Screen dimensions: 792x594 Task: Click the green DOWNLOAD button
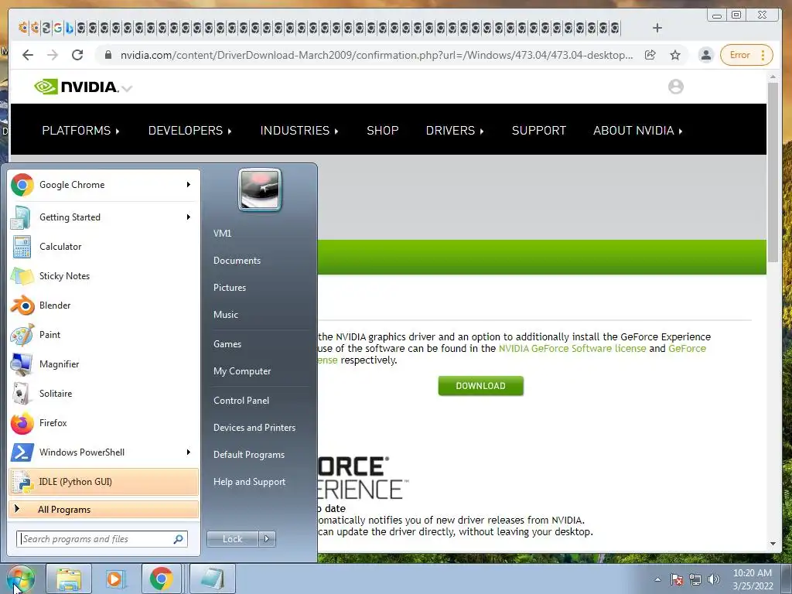pyautogui.click(x=481, y=386)
